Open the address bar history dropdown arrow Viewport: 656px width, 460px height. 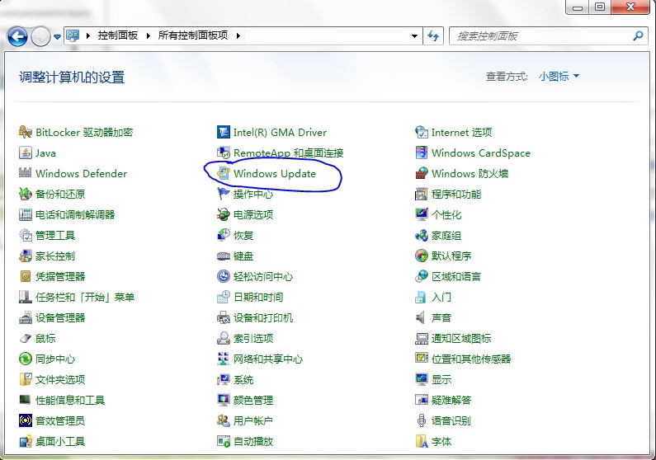click(x=414, y=36)
